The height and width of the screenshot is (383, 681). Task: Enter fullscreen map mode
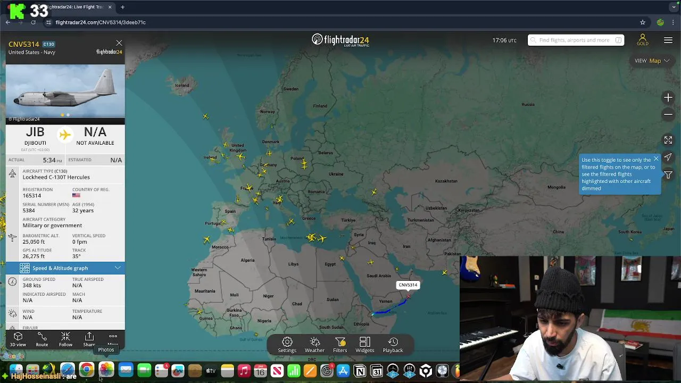pyautogui.click(x=668, y=140)
